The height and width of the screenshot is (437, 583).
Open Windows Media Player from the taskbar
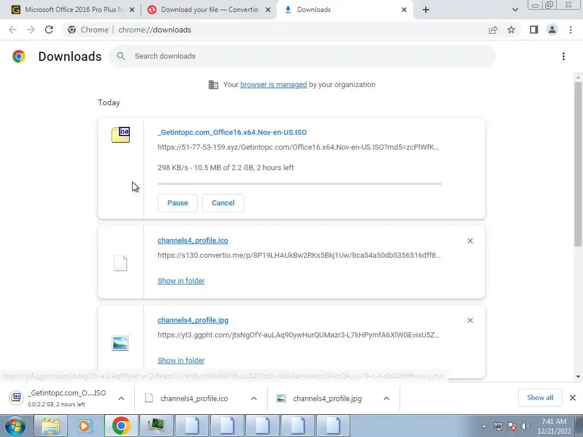(x=85, y=426)
